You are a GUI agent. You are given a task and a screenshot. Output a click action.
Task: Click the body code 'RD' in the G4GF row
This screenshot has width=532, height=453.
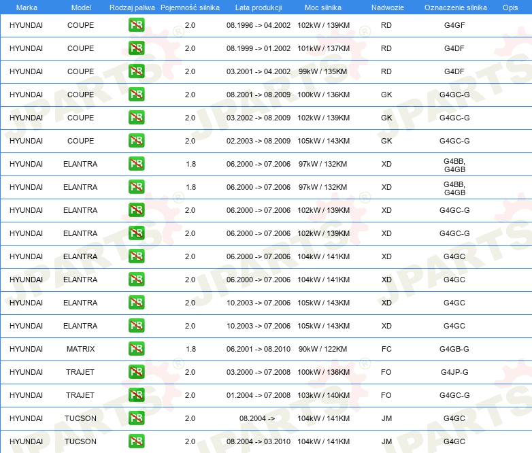(386, 25)
